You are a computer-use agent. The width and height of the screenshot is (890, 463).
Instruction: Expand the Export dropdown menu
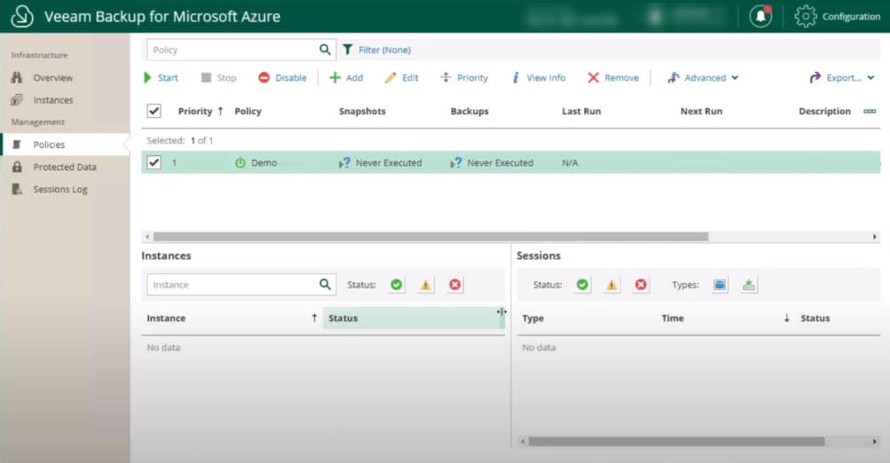[x=842, y=78]
